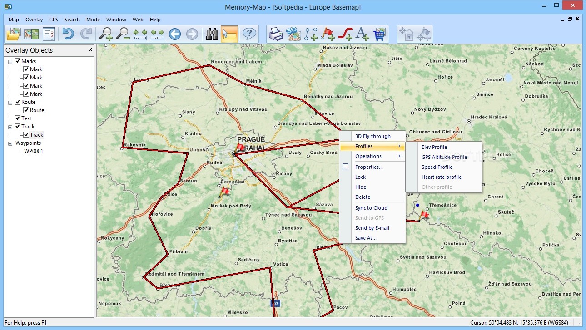This screenshot has height=330, width=586.
Task: Select the blue dot near Třemošnice
Action: 417,205
